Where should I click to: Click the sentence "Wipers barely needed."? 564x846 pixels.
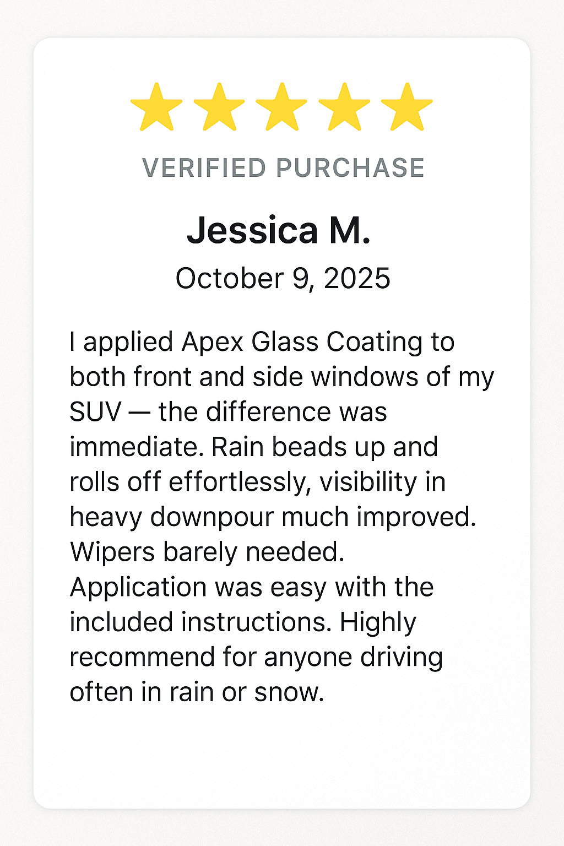click(207, 552)
